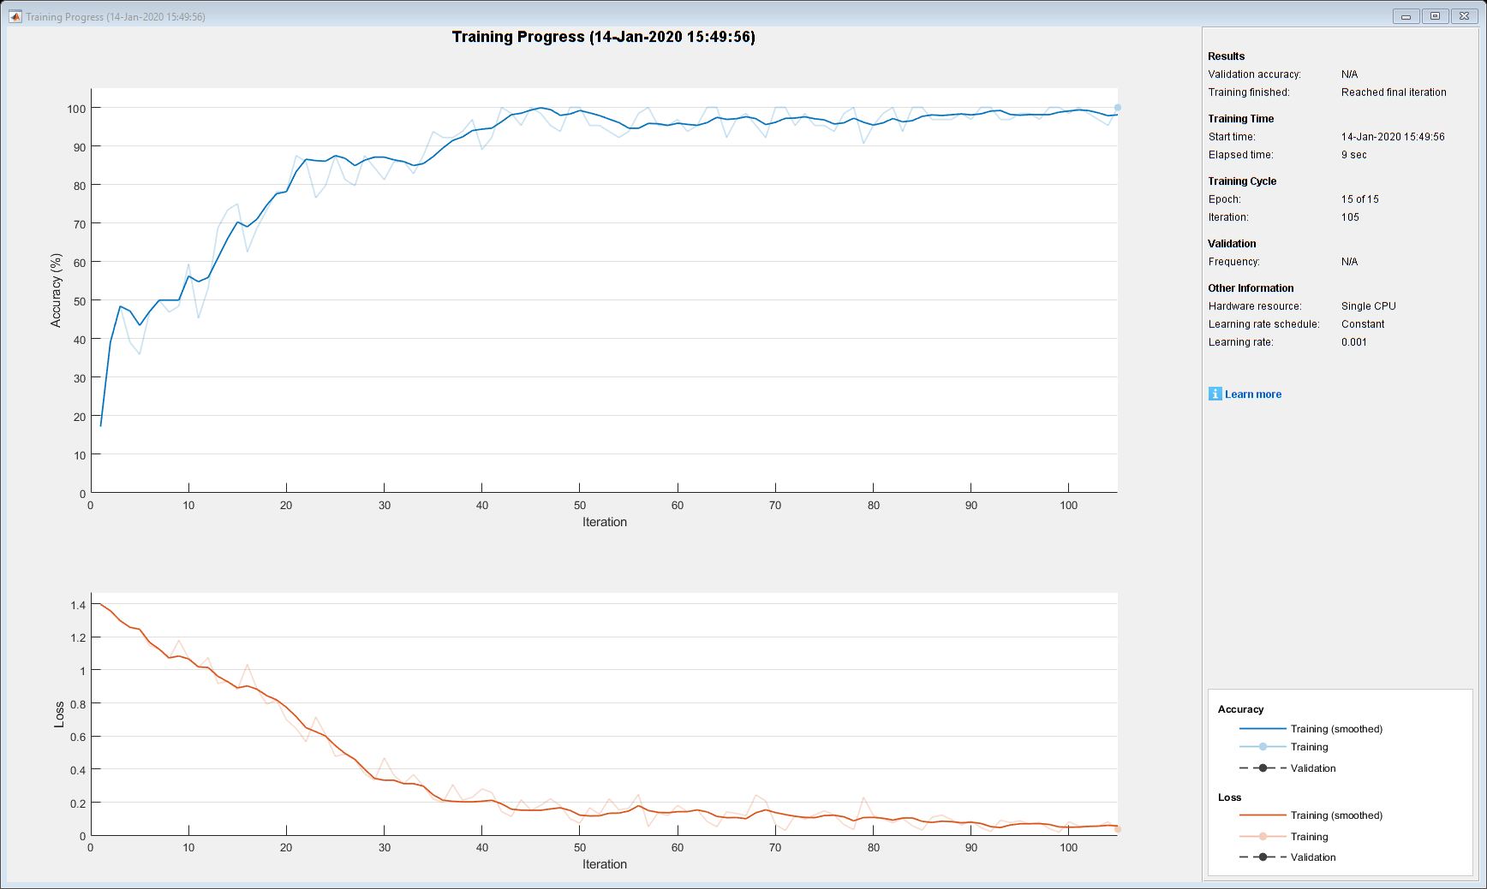Click the 'Other Information' section heading

tap(1251, 288)
